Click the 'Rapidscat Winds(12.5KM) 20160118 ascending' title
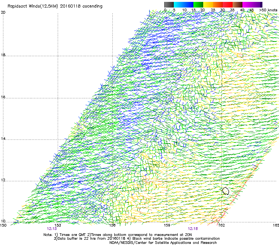Screen dimensions: 279x245 tap(55, 6)
